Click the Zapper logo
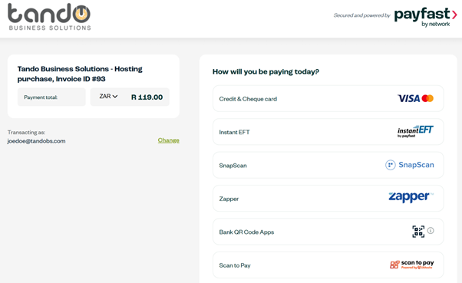 411,197
